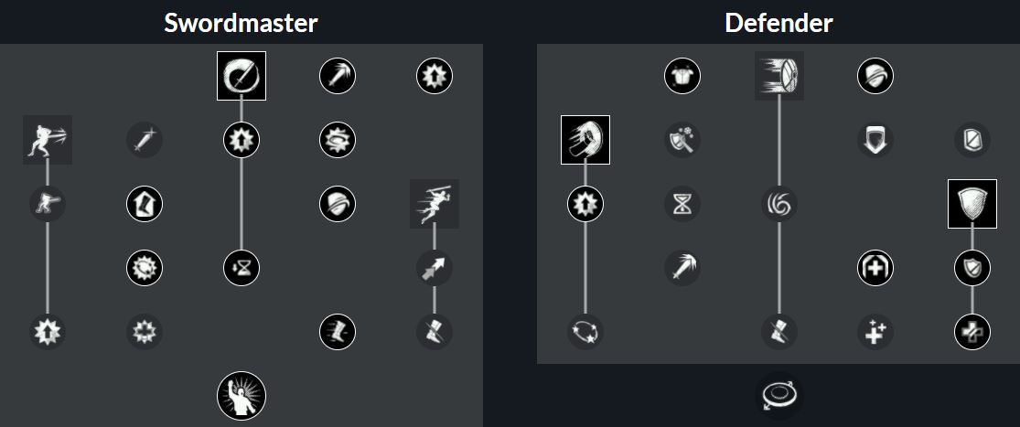The height and width of the screenshot is (427, 1020).
Task: Choose the hourglass with down arrow passive
Action: coord(242,268)
